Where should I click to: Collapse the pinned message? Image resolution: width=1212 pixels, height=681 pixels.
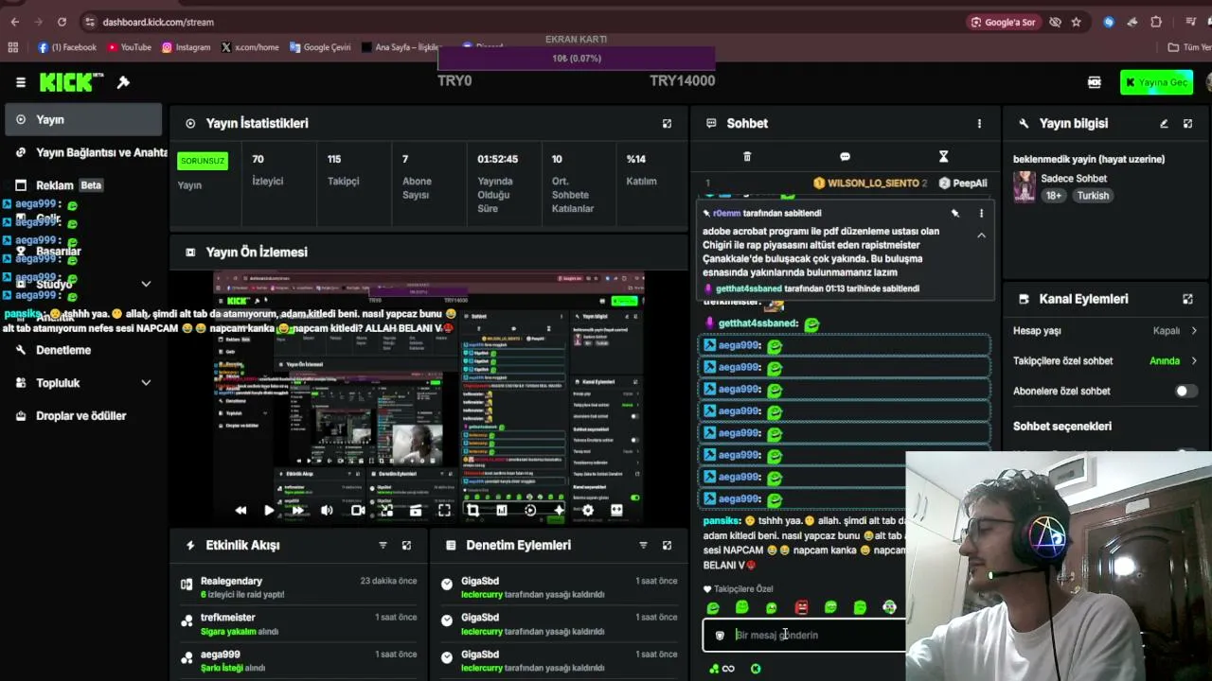coord(981,235)
